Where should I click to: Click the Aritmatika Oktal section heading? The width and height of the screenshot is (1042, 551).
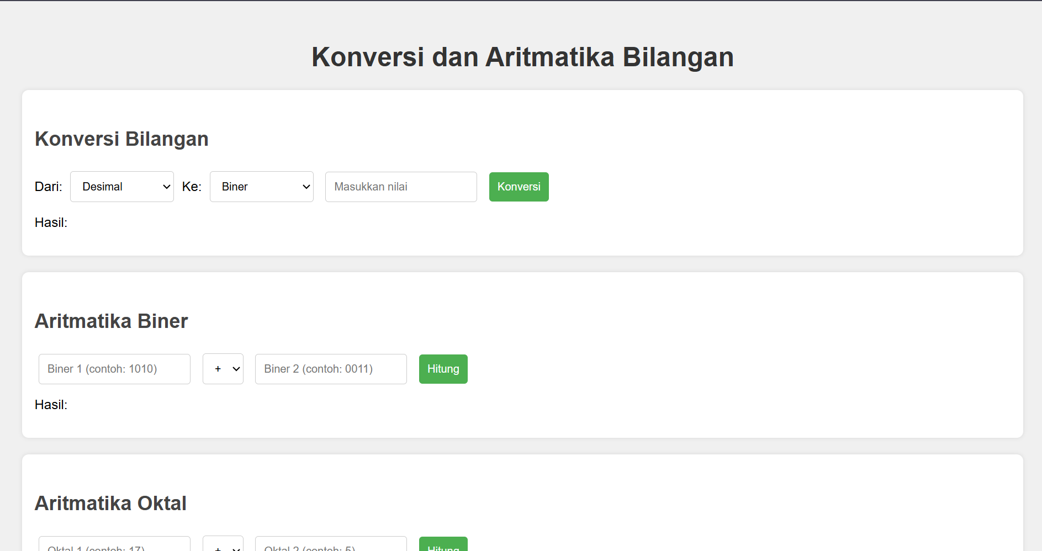(x=110, y=504)
